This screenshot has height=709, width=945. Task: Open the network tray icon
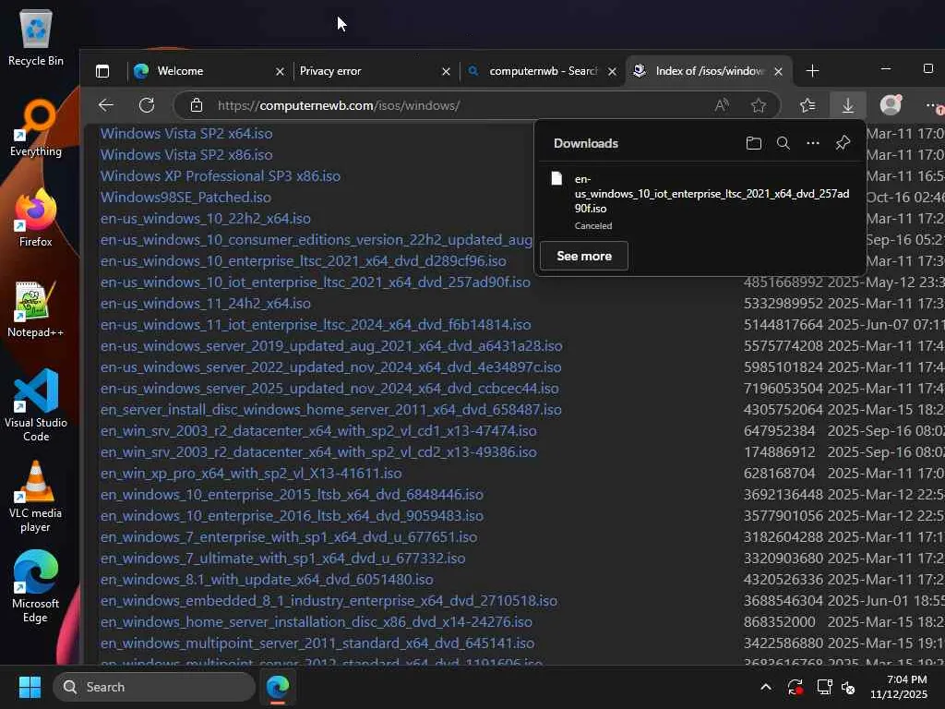(x=824, y=687)
